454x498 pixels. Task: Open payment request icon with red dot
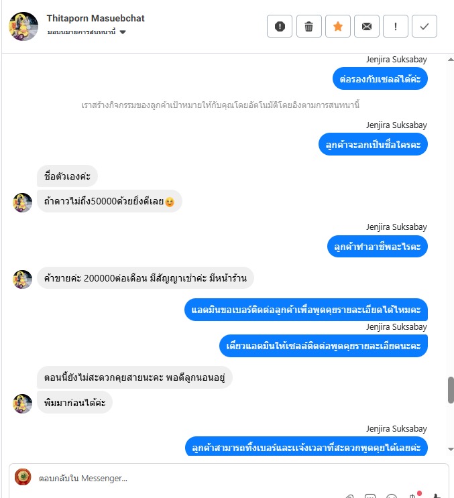pyautogui.click(x=414, y=495)
